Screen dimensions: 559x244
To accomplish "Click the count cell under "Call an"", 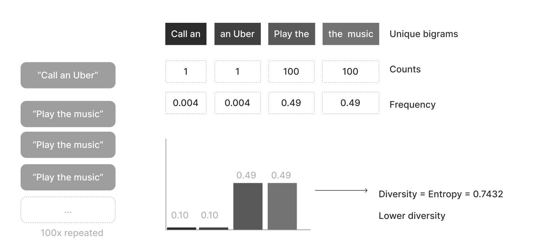I will pos(186,71).
